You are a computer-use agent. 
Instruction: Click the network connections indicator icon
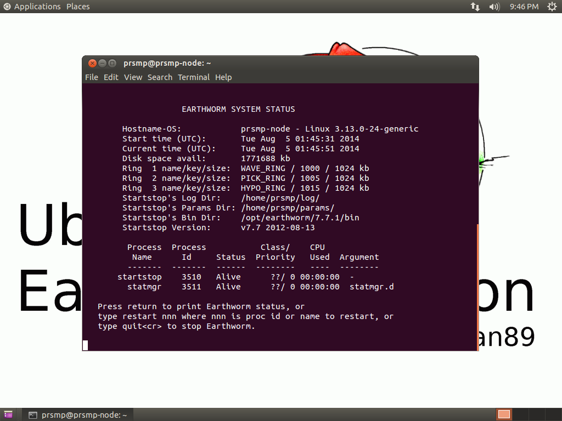click(475, 7)
